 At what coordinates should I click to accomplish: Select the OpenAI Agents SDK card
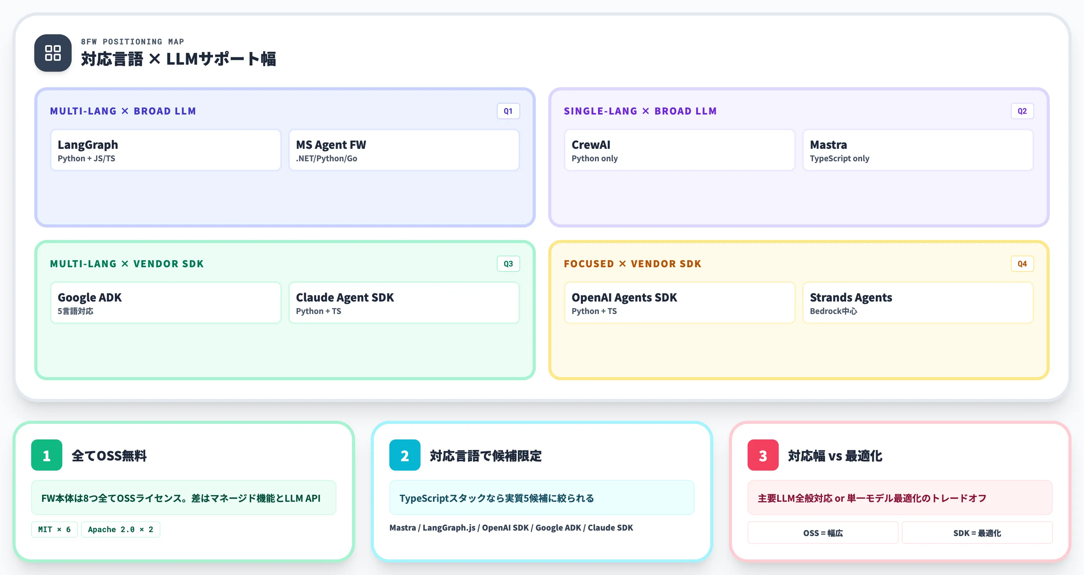(x=679, y=303)
